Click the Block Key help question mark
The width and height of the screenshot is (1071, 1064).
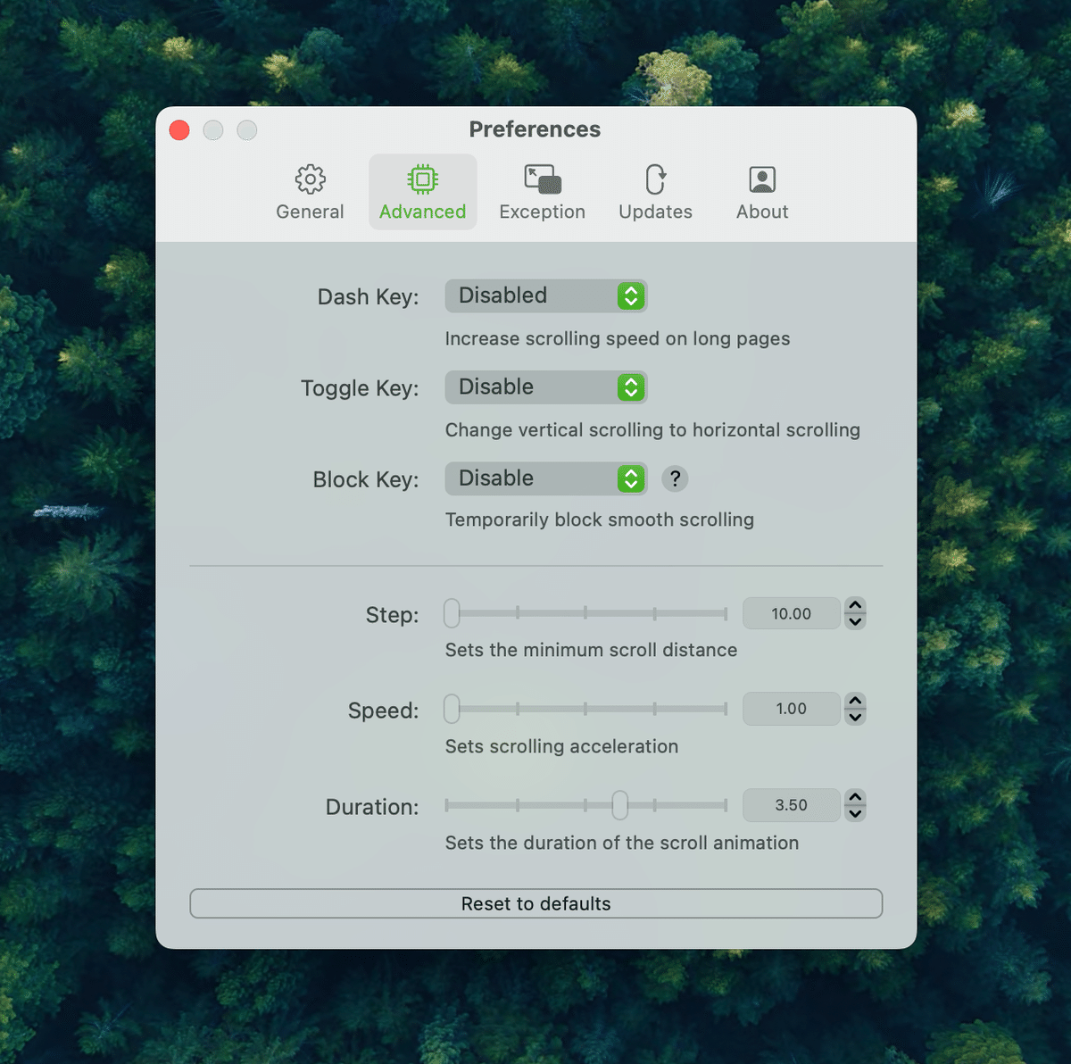(675, 478)
